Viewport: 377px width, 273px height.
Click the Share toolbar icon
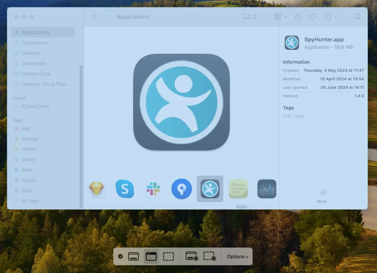coord(298,17)
